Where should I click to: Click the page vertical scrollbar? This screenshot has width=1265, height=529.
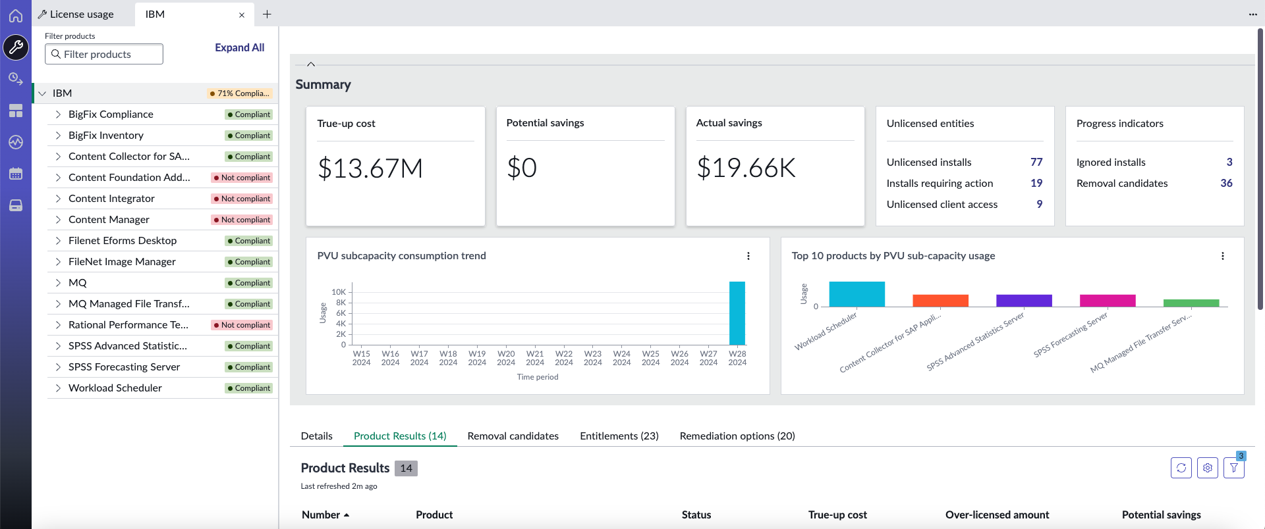[1260, 168]
